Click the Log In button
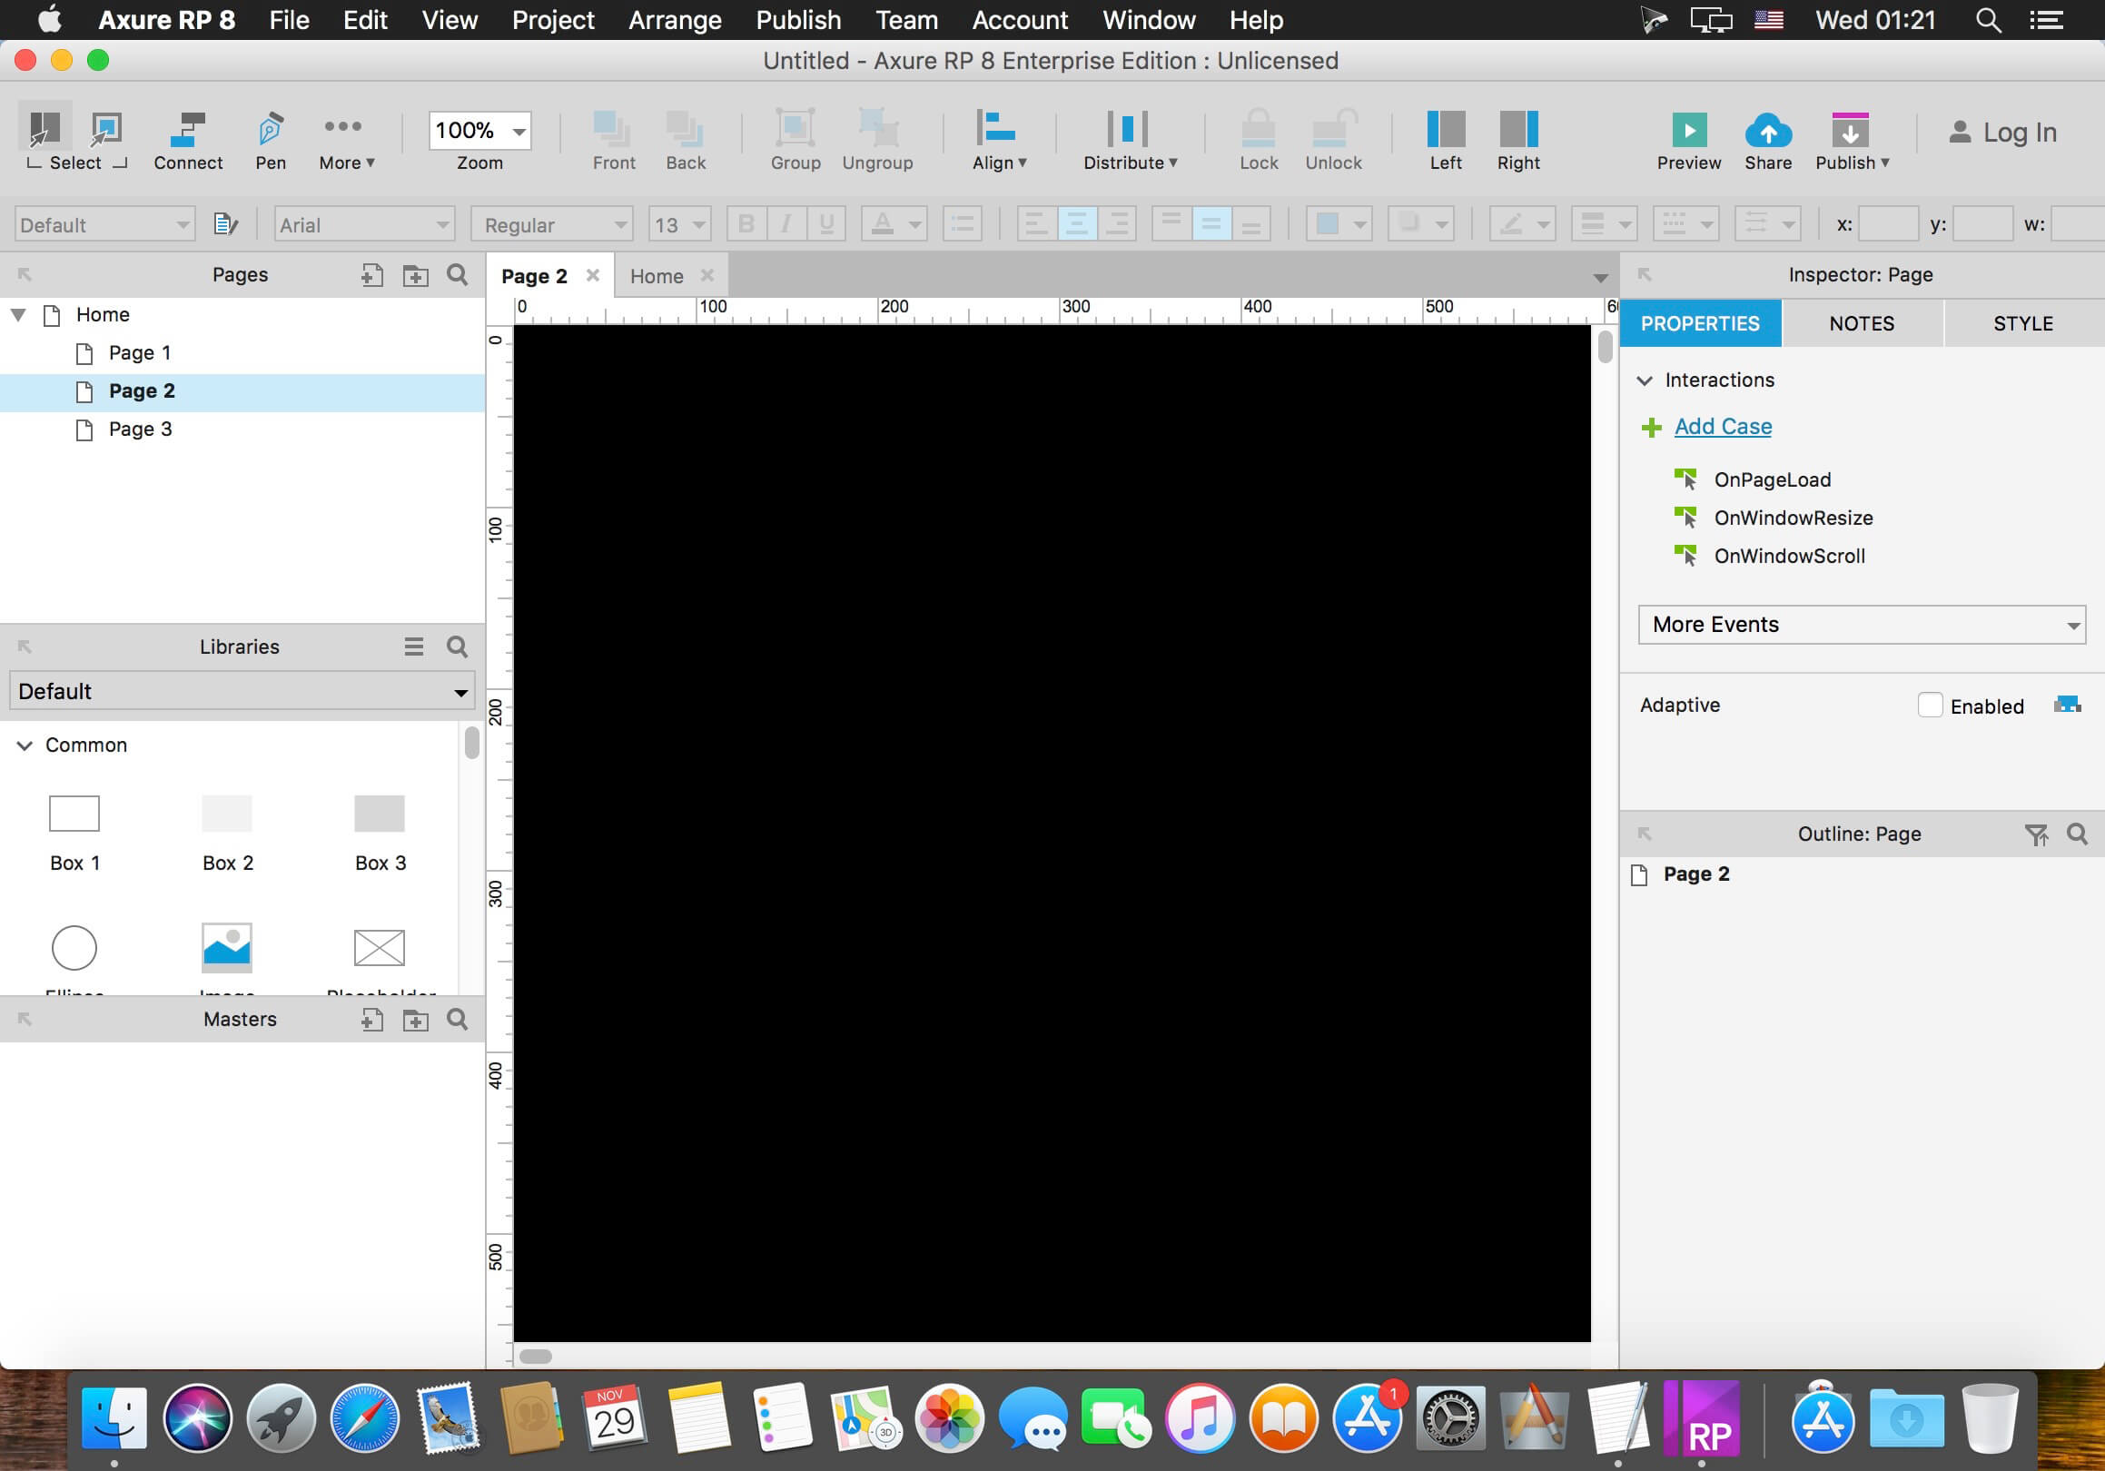Viewport: 2105px width, 1471px height. coord(2001,133)
